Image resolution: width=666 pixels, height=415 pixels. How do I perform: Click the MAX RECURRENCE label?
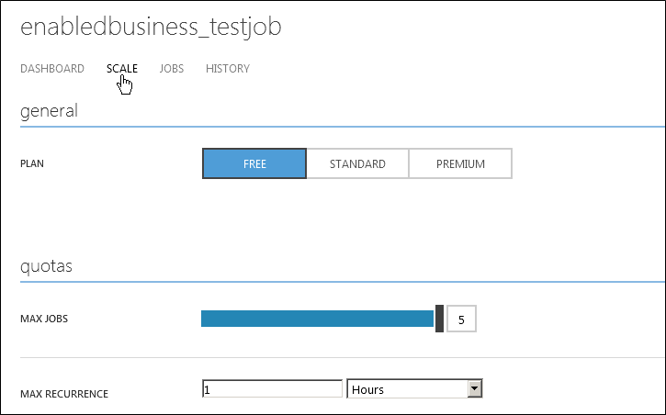[64, 394]
